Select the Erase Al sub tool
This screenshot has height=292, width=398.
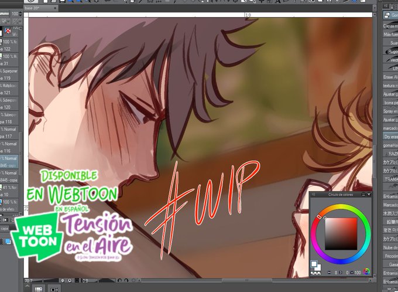click(x=390, y=77)
